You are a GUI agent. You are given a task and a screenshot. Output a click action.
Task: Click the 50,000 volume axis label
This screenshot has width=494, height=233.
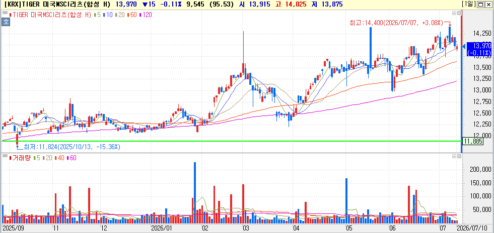pyautogui.click(x=482, y=210)
